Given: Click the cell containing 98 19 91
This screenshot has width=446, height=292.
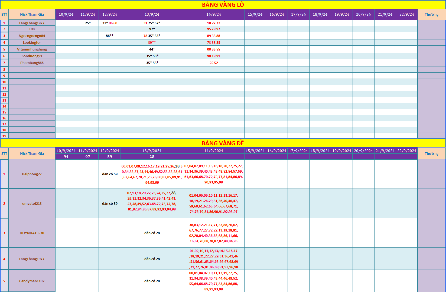Looking at the screenshot, I should click(214, 56).
